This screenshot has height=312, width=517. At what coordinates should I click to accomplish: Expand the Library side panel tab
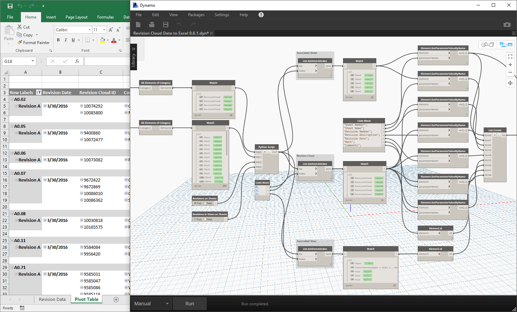(133, 57)
